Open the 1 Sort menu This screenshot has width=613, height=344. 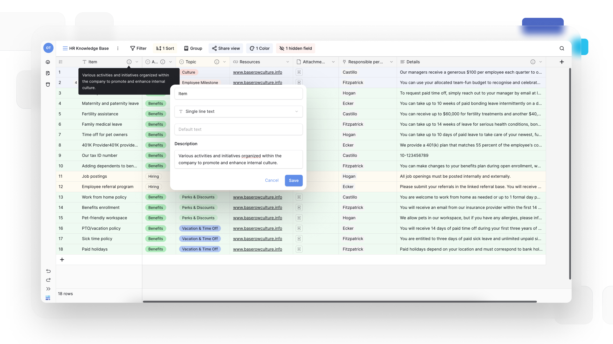[x=165, y=48]
